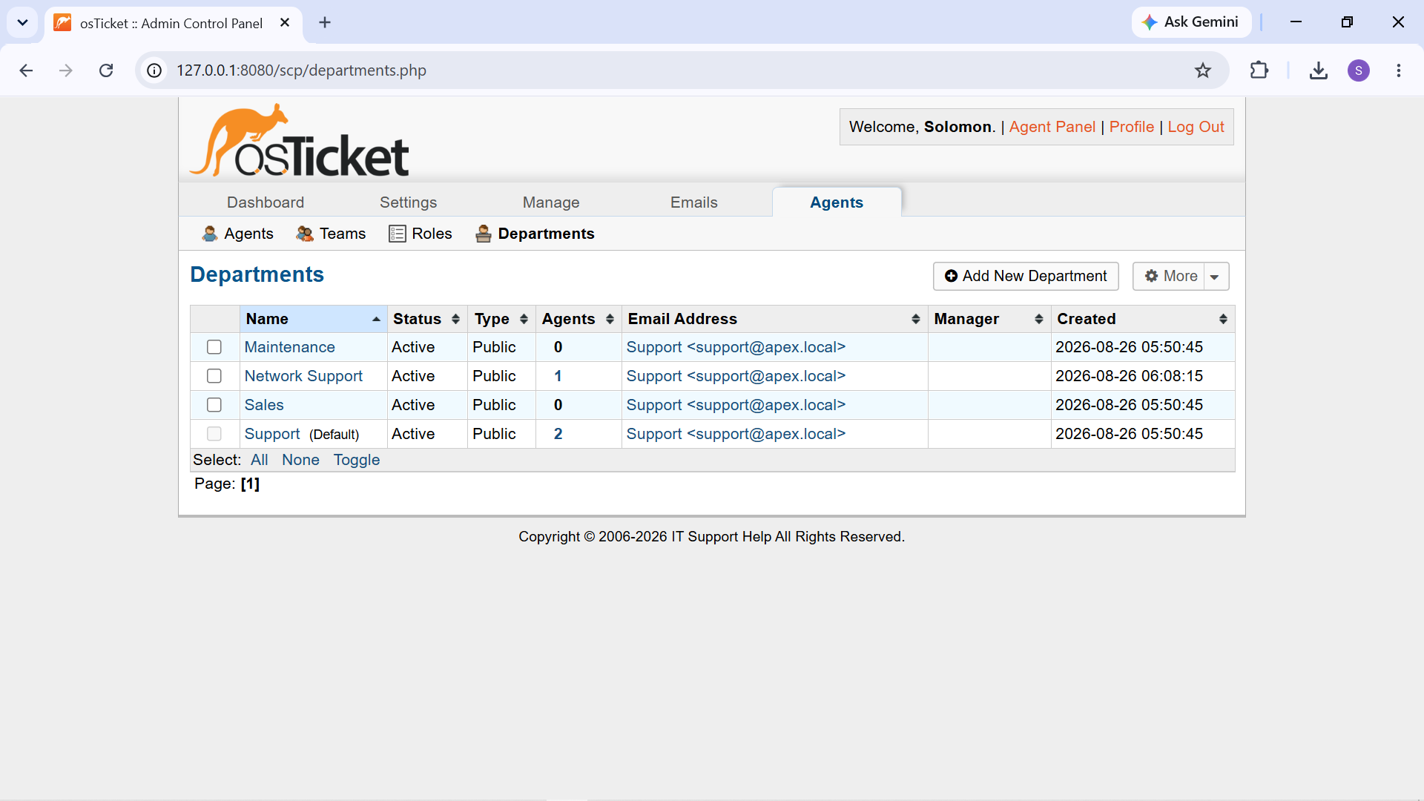1424x801 pixels.
Task: Click agent count 1 for Network Support
Action: tap(558, 376)
